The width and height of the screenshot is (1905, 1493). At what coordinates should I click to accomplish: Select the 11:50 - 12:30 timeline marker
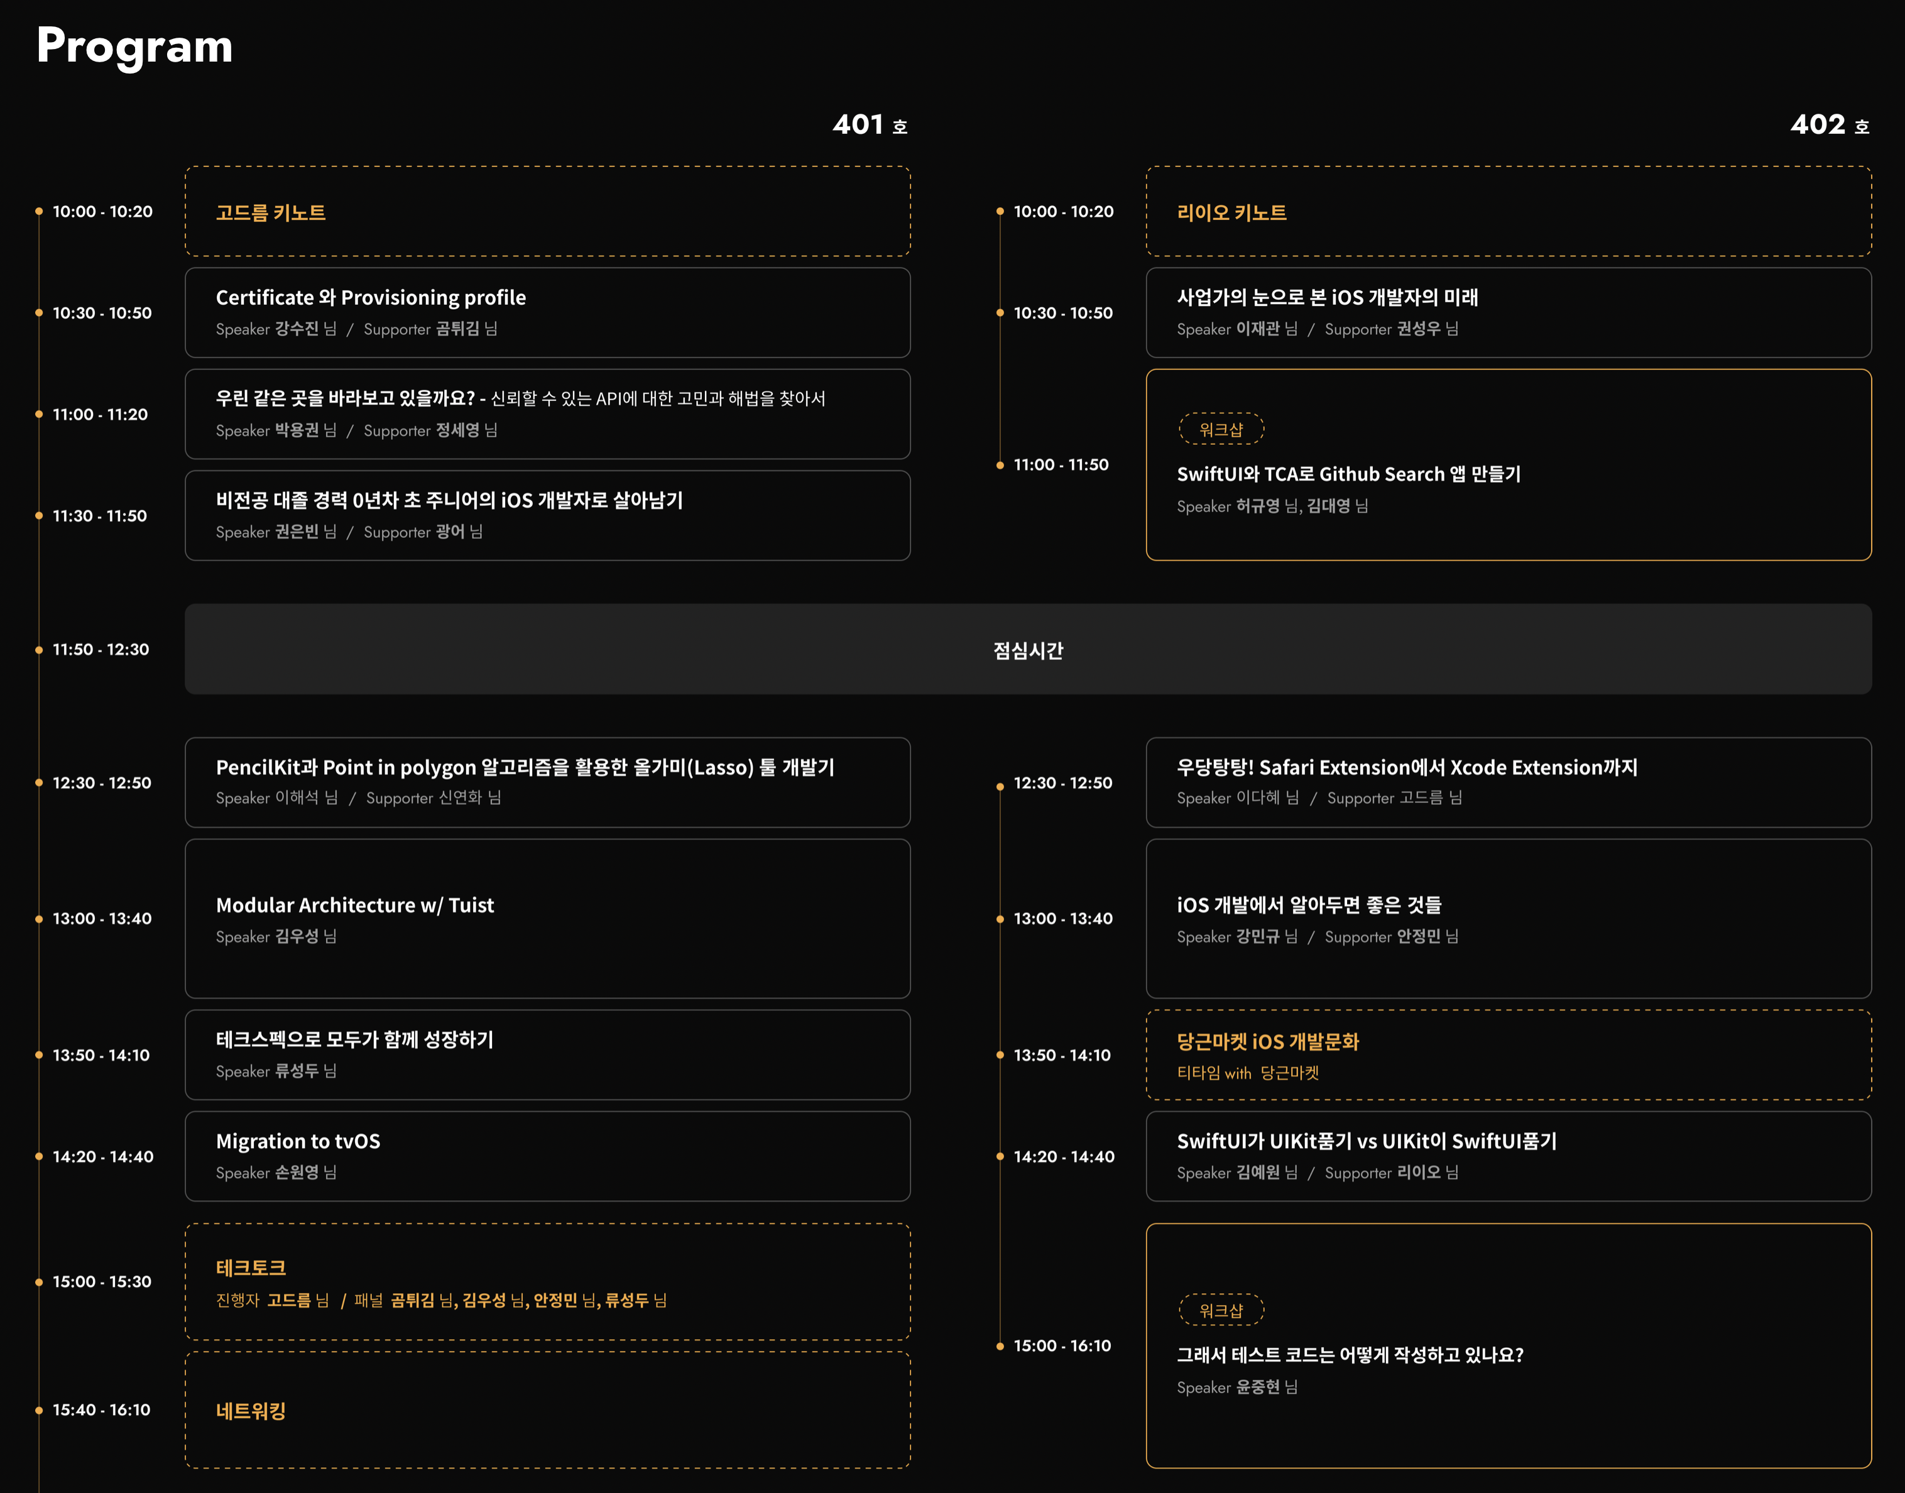point(101,650)
